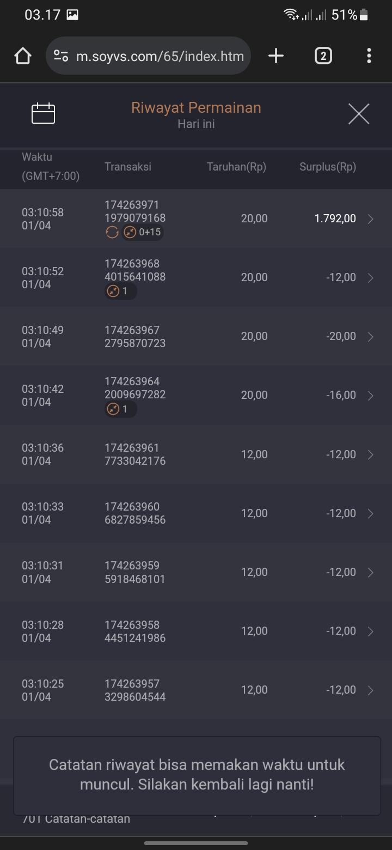Tap the free-spin circular icon on 03:10:58 row

coord(112,233)
